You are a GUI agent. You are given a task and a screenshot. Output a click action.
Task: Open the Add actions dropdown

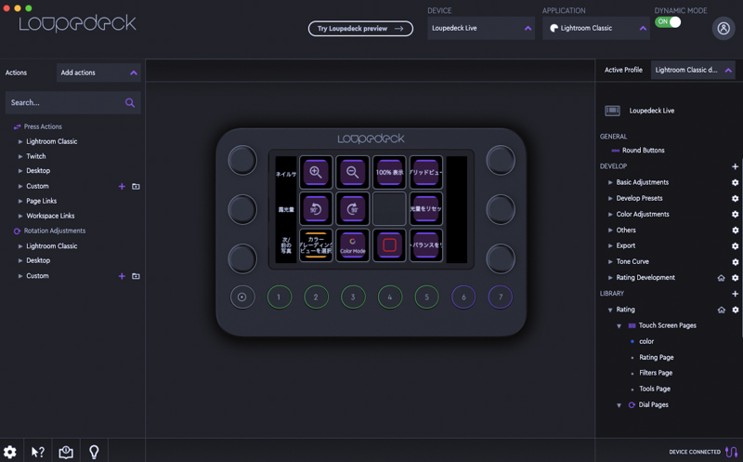98,73
